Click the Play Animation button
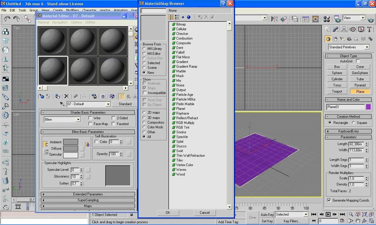The height and width of the screenshot is (225, 376). click(328, 214)
